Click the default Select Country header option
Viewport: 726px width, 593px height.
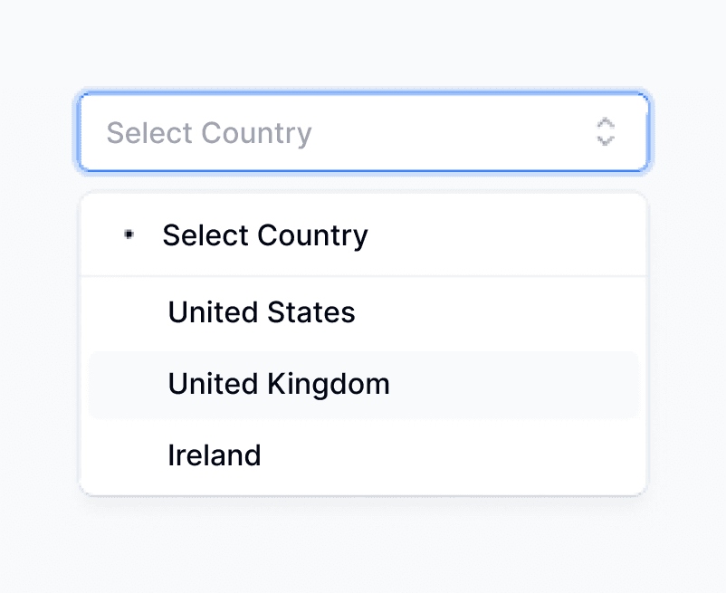265,235
